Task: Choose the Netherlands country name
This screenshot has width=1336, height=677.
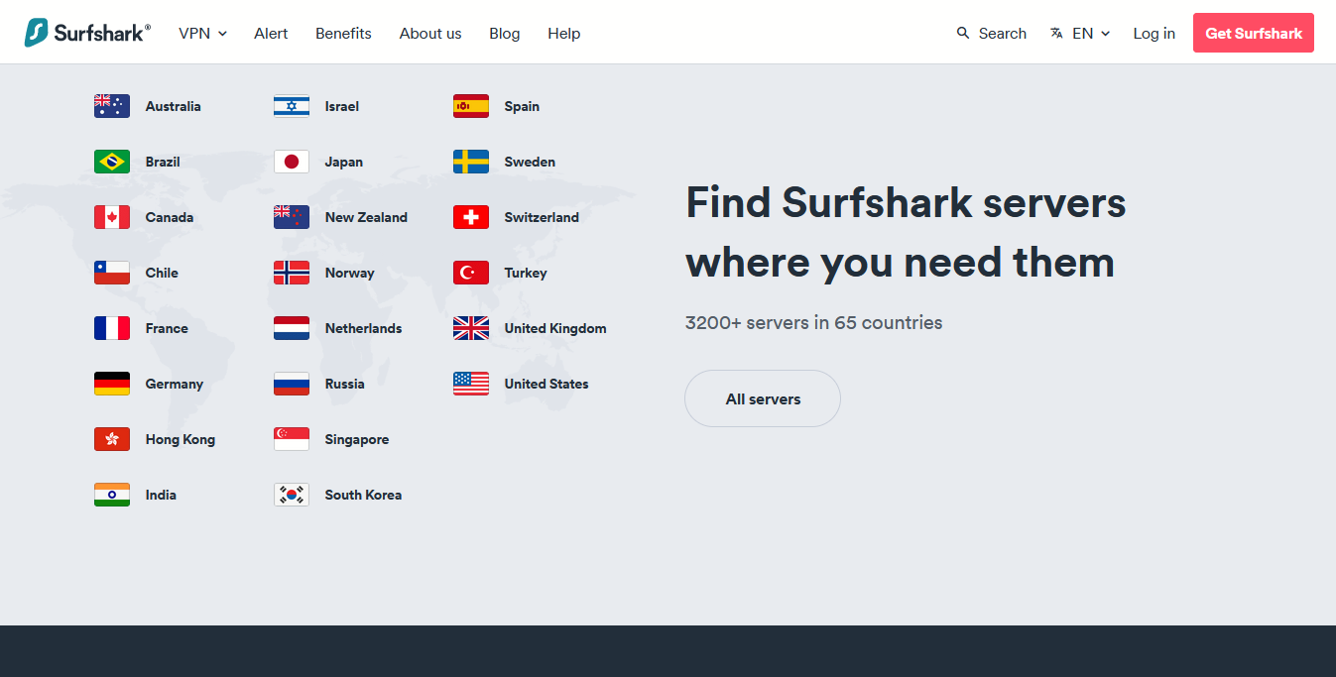Action: [364, 328]
